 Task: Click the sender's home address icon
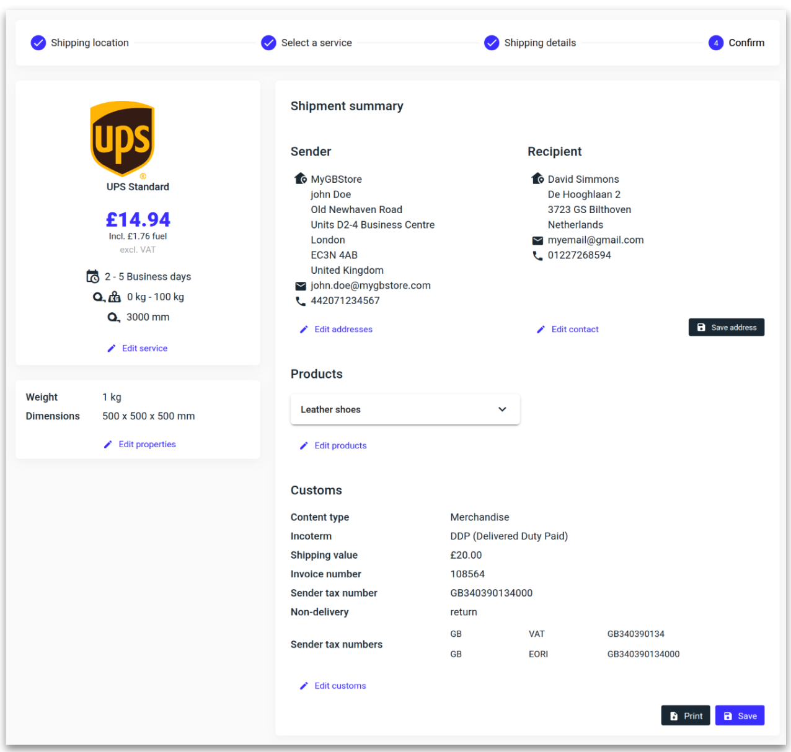(x=301, y=179)
